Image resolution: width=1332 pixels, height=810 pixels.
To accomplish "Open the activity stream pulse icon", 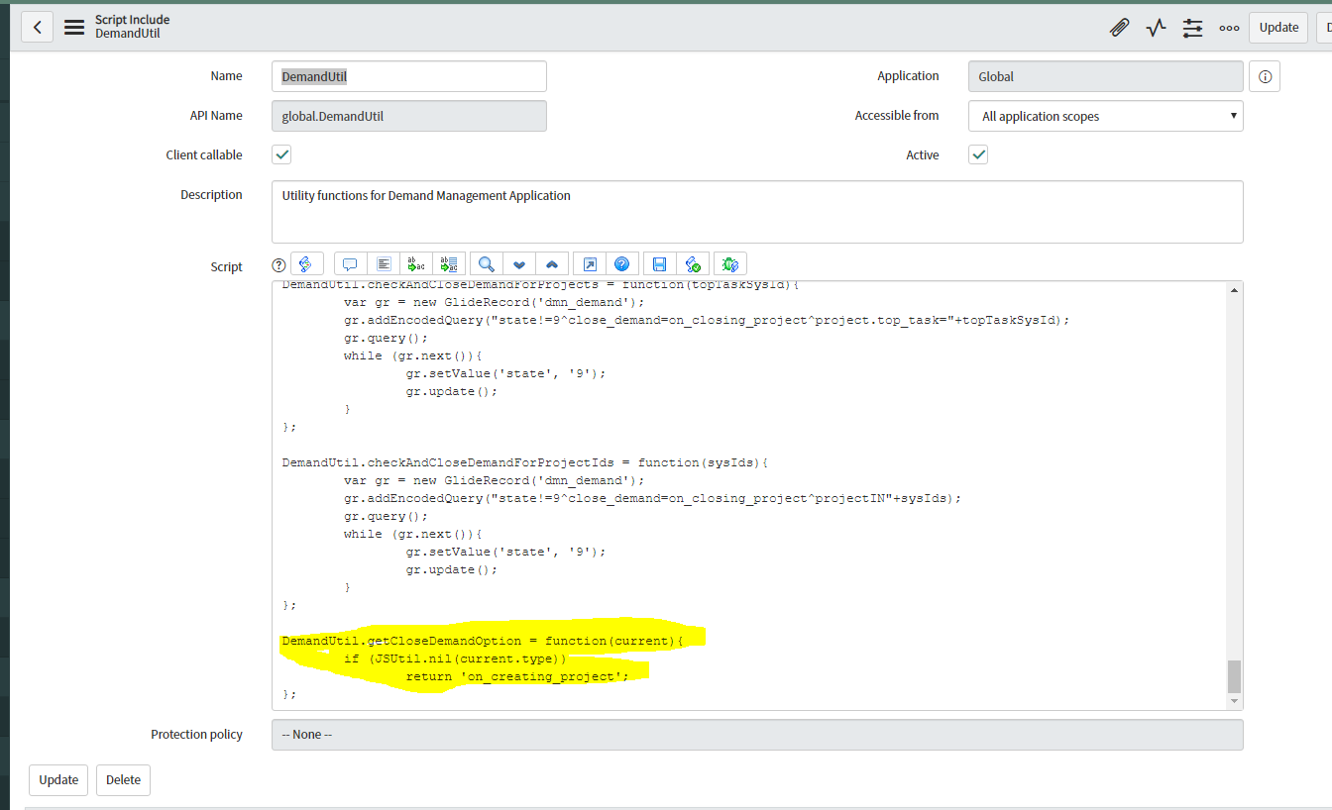I will click(x=1156, y=28).
